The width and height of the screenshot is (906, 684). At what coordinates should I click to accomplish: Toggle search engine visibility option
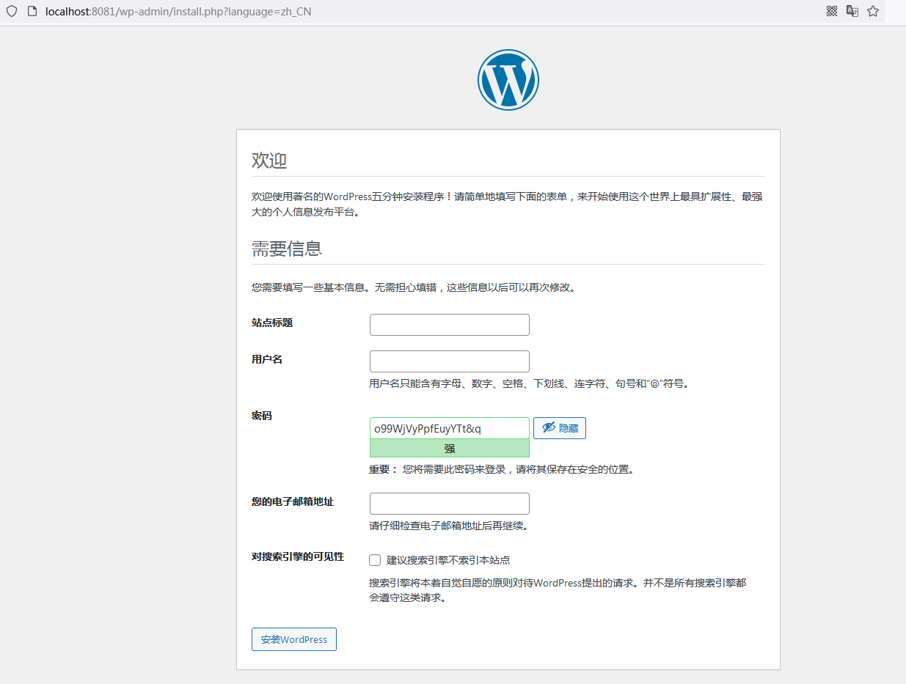[x=374, y=559]
